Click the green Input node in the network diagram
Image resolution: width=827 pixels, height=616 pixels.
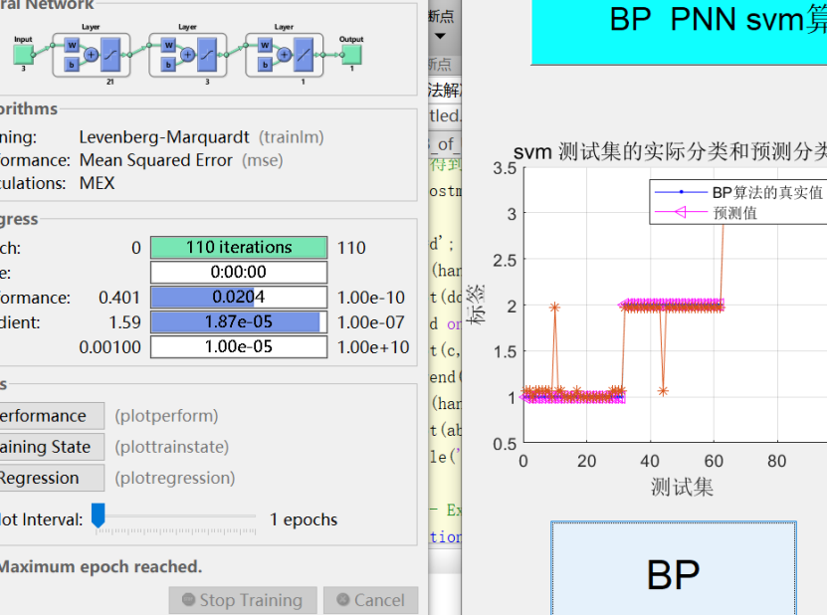click(x=23, y=53)
